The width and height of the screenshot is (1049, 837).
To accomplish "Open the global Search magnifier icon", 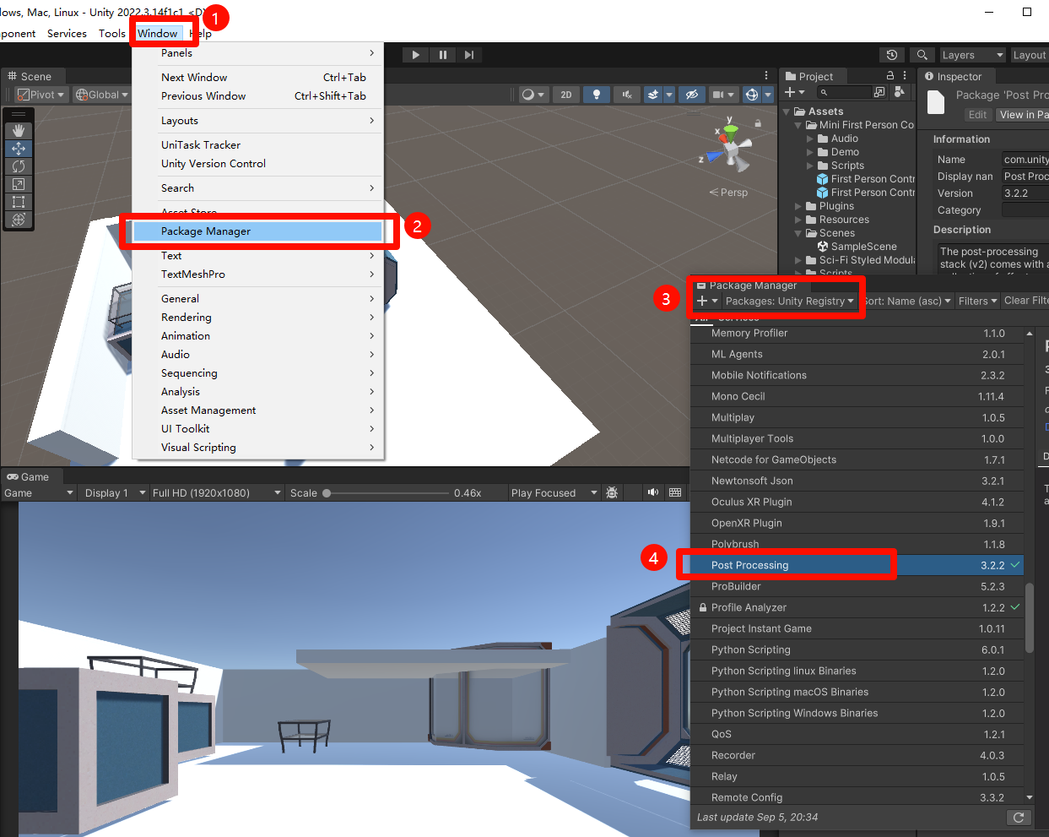I will point(922,55).
